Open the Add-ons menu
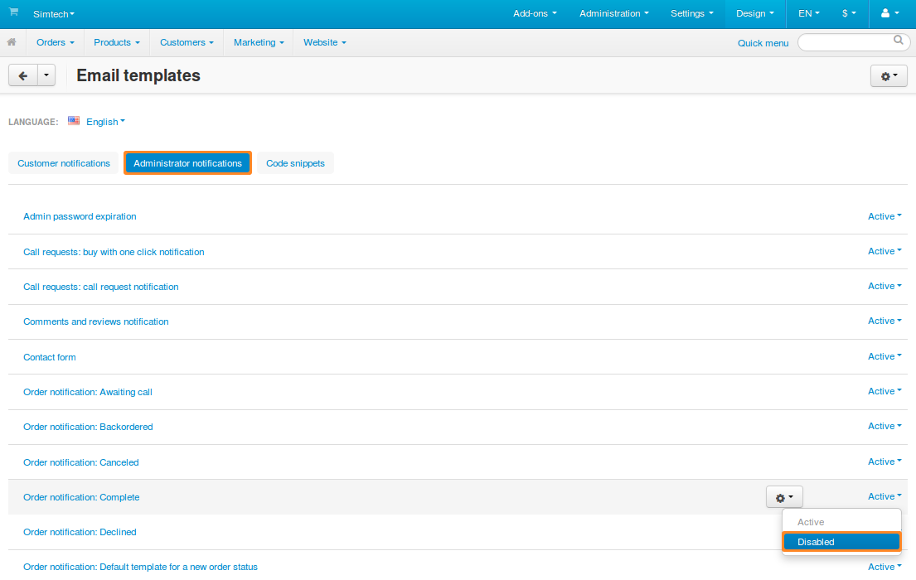Viewport: 916px width, 580px height. tap(535, 13)
